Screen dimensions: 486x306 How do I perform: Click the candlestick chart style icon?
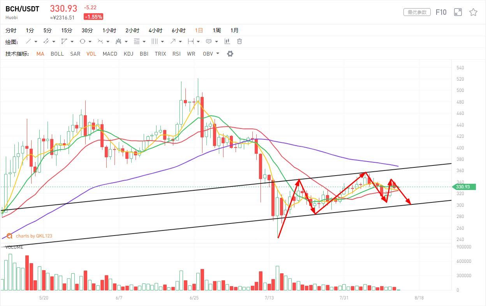point(227,41)
